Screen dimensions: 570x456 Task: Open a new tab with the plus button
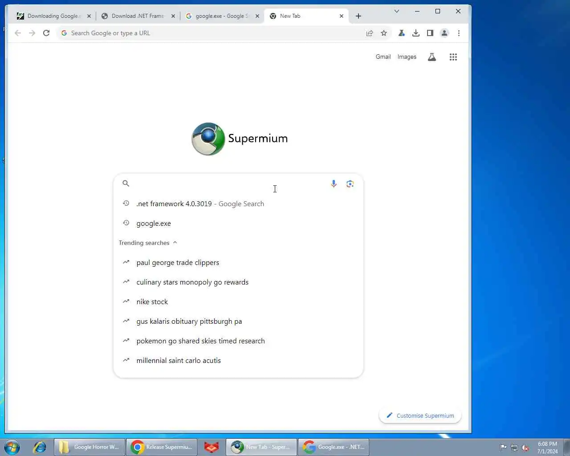(358, 16)
